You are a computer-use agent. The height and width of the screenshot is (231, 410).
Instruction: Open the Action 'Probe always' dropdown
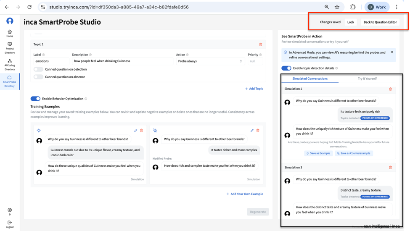pyautogui.click(x=210, y=61)
